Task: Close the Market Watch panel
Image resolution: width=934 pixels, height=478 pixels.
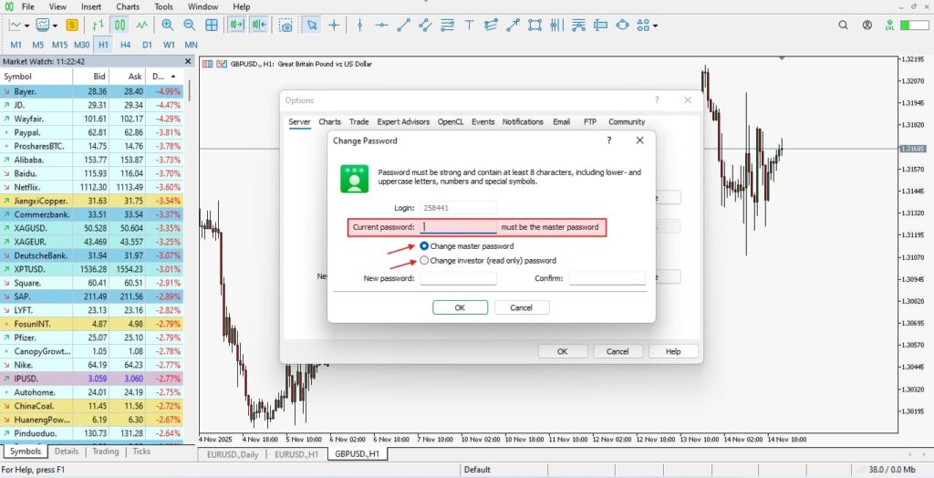Action: click(188, 61)
